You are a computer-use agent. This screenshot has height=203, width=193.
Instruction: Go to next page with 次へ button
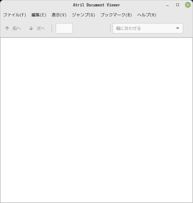pyautogui.click(x=37, y=28)
